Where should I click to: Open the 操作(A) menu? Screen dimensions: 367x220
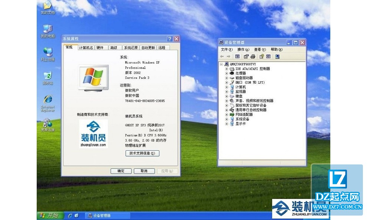pyautogui.click(x=243, y=50)
